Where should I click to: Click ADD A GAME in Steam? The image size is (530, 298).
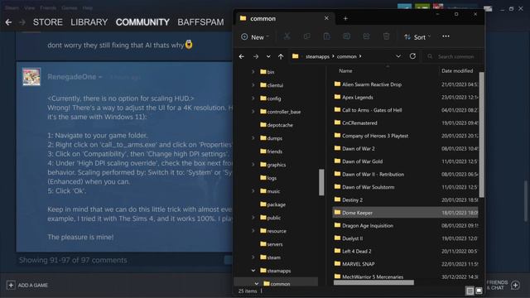coord(33,285)
